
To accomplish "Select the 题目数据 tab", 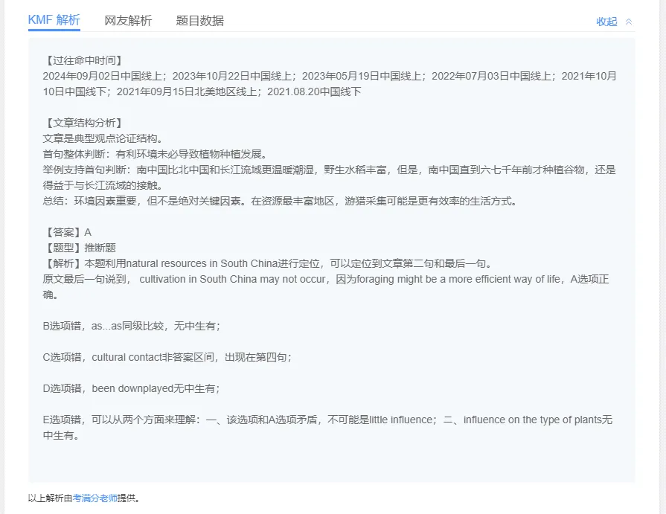I will point(199,21).
